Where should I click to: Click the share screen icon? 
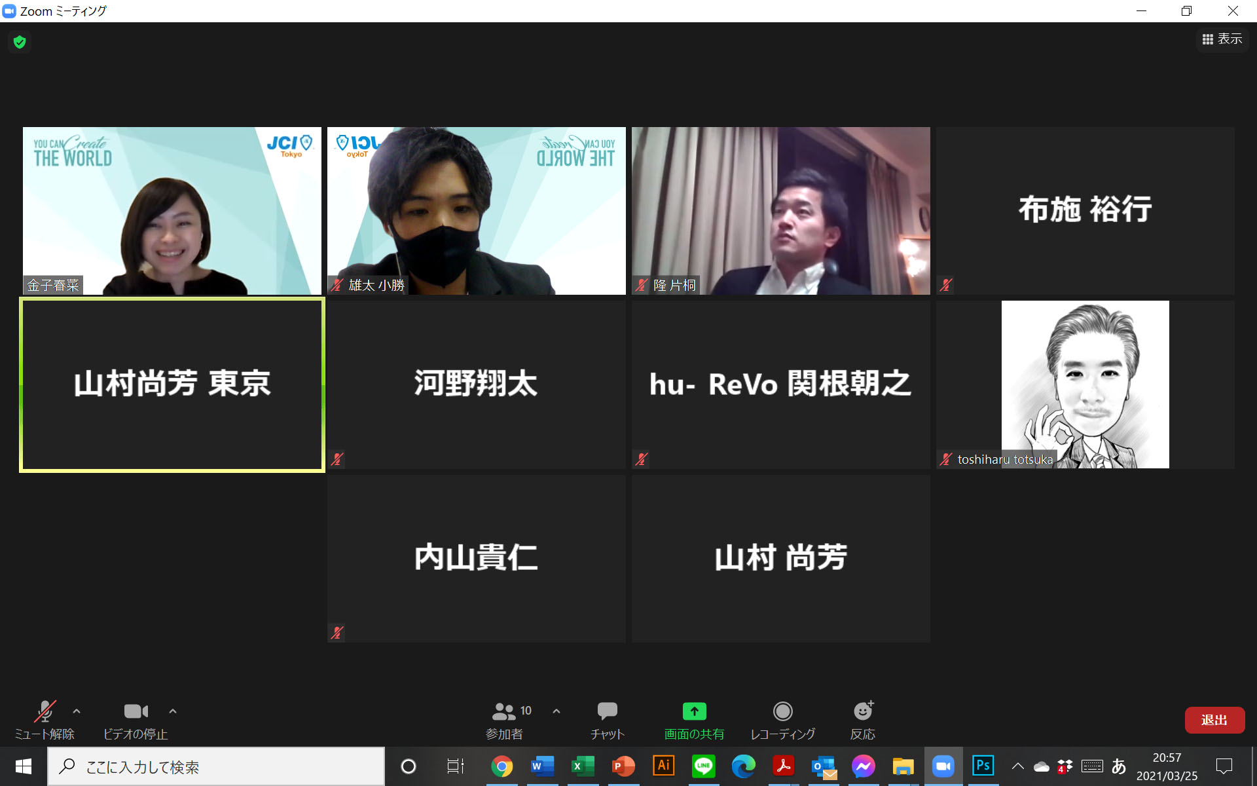click(x=694, y=711)
